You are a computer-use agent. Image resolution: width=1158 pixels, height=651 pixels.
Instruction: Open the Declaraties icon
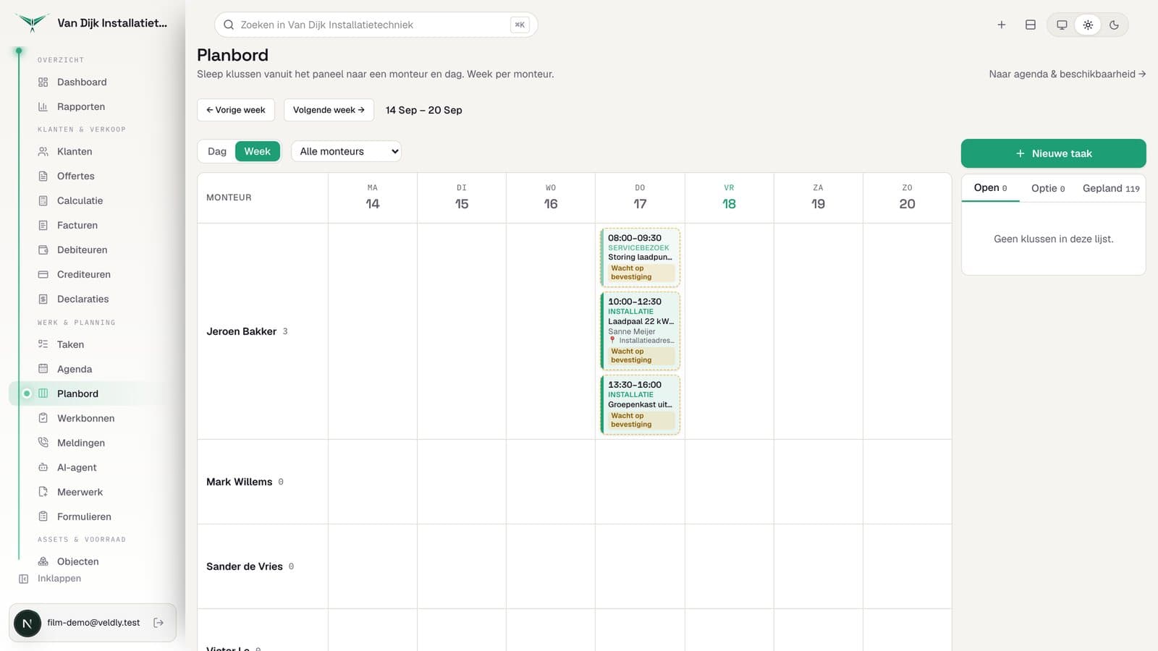[43, 299]
